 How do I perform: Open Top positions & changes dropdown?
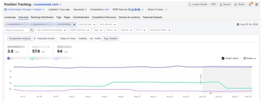(51, 30)
